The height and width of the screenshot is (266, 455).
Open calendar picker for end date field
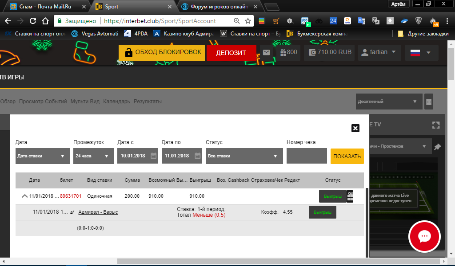pyautogui.click(x=198, y=156)
